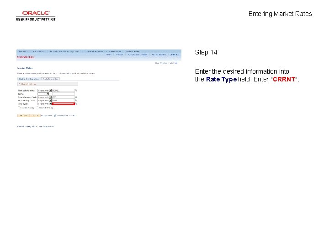Toggle the Correct History checkbox
The width and height of the screenshot is (329, 247).
(x=37, y=107)
